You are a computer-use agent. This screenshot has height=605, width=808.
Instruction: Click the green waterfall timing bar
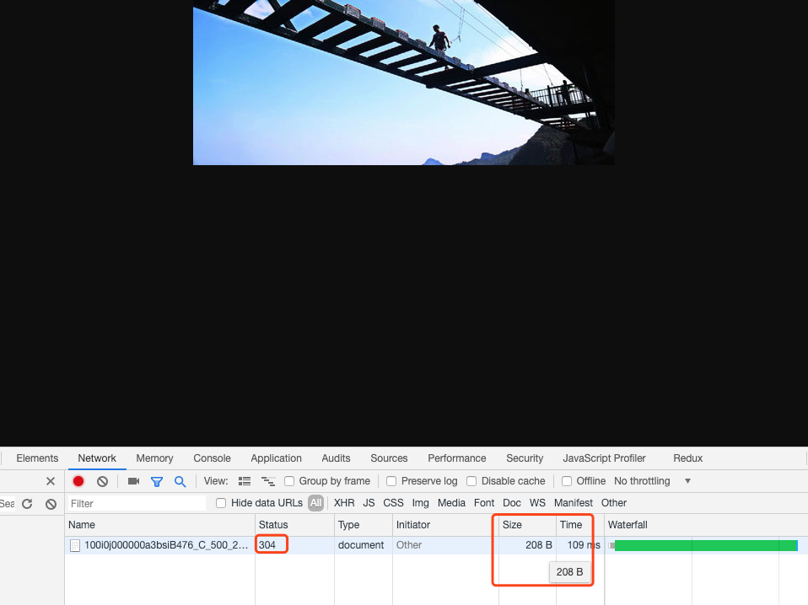click(x=706, y=546)
